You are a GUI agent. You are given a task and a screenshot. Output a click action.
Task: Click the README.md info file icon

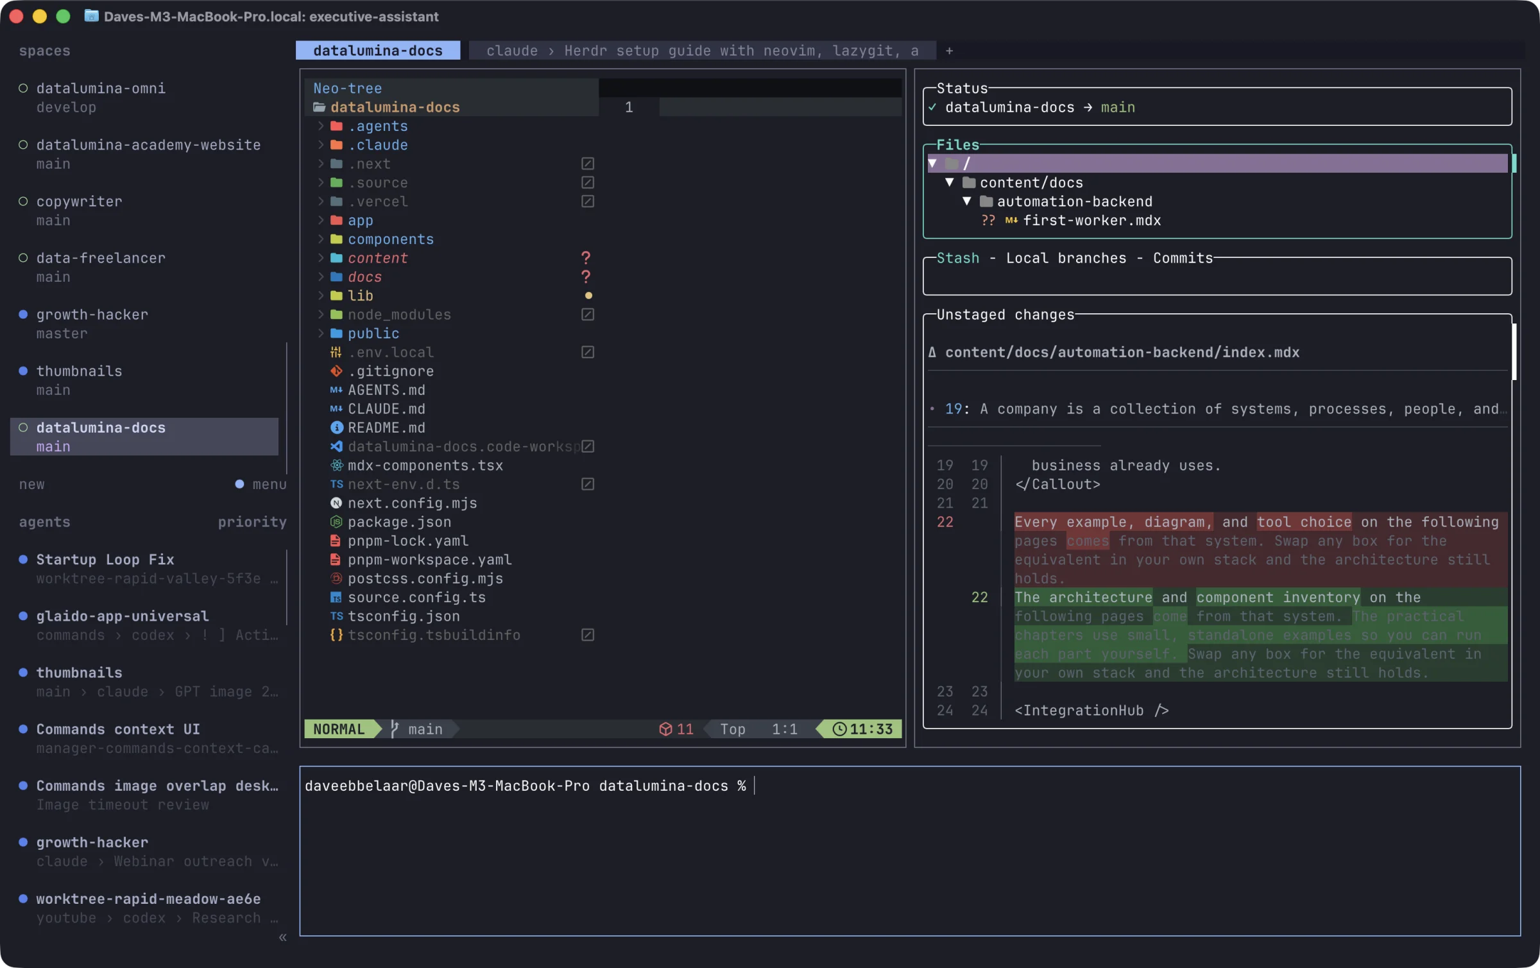336,428
